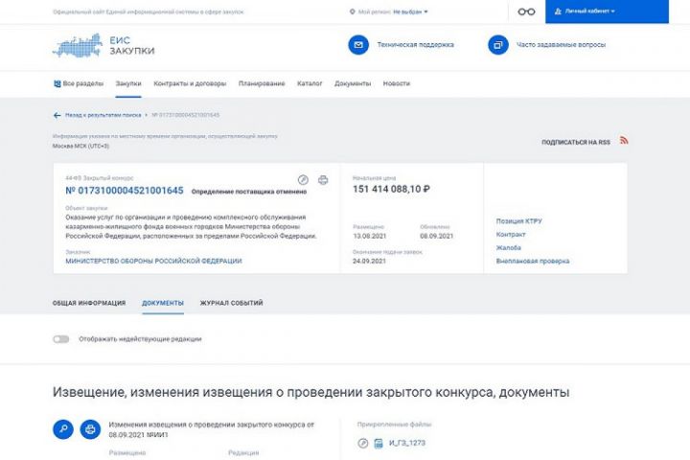Click the FAQ chat bubble icon
The height and width of the screenshot is (460, 690).
pos(497,45)
